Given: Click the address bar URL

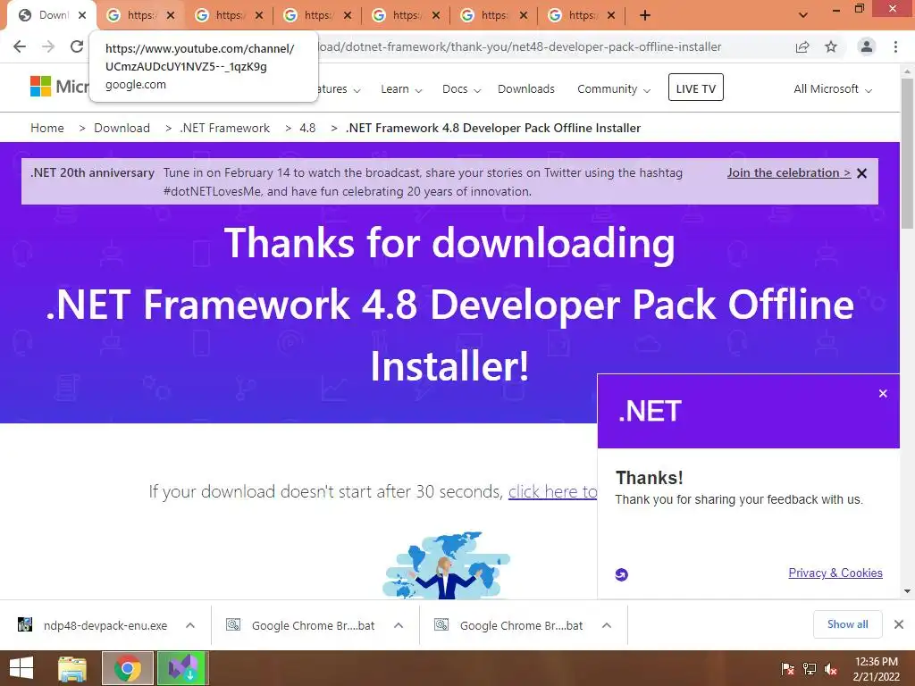Looking at the screenshot, I should pos(519,46).
